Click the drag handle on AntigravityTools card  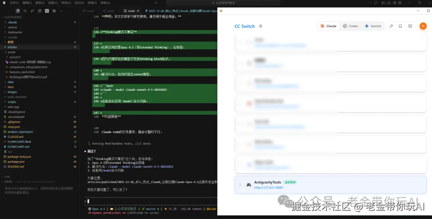240,185
